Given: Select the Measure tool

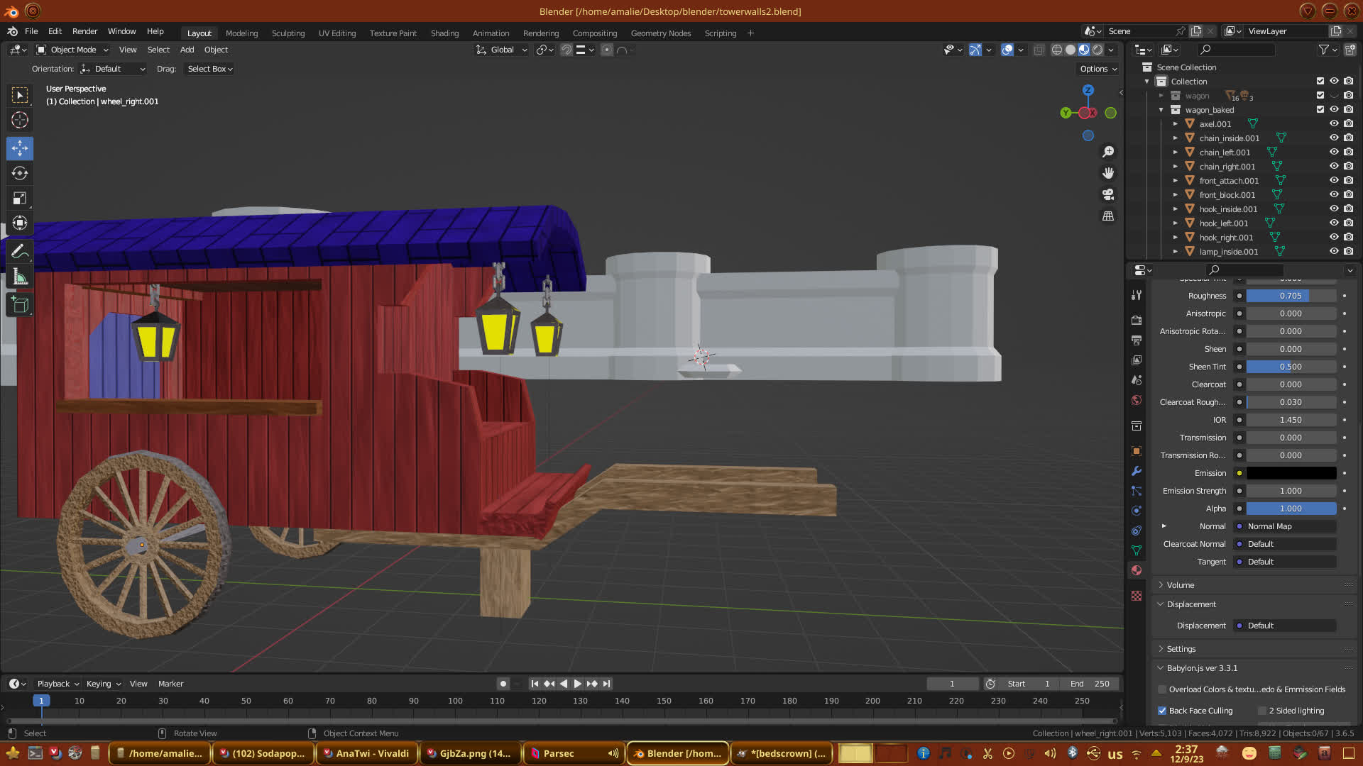Looking at the screenshot, I should [x=20, y=277].
